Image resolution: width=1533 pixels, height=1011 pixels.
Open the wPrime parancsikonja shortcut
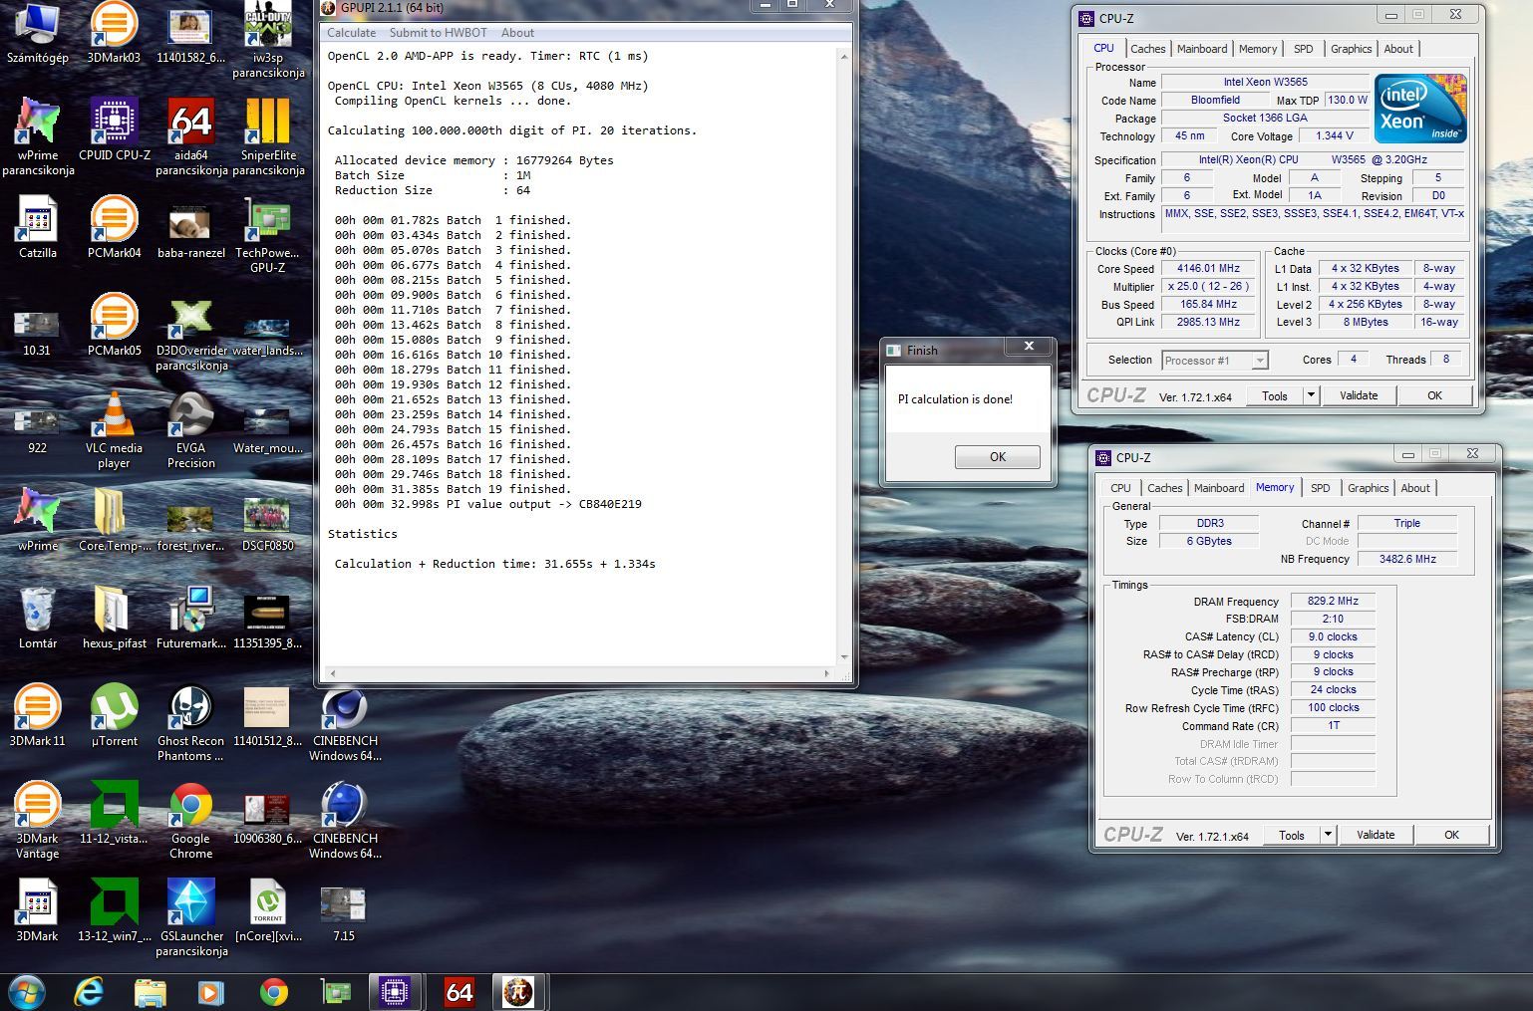coord(37,136)
